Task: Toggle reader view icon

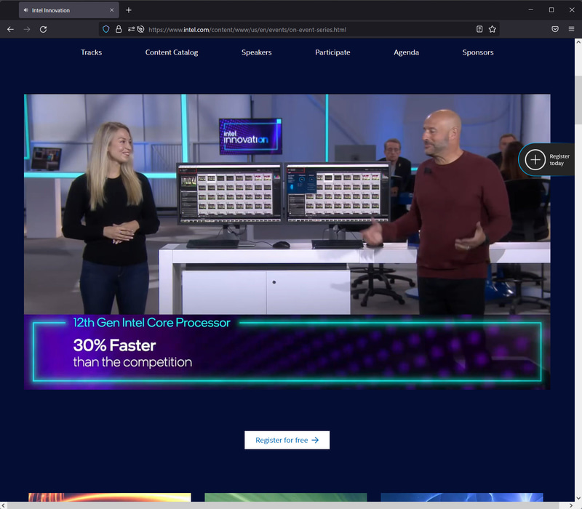Action: point(479,29)
